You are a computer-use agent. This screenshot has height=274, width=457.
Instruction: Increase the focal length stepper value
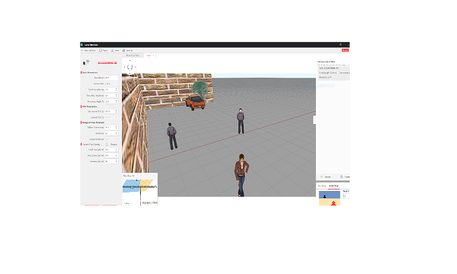116,88
